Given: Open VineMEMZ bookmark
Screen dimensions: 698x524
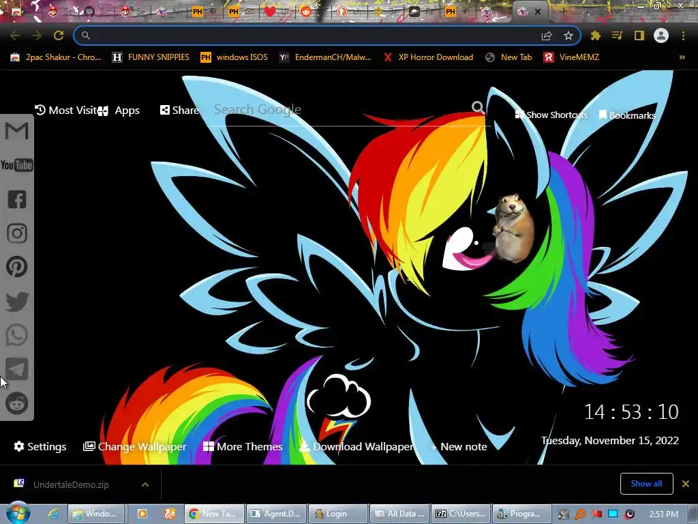Looking at the screenshot, I should [571, 57].
